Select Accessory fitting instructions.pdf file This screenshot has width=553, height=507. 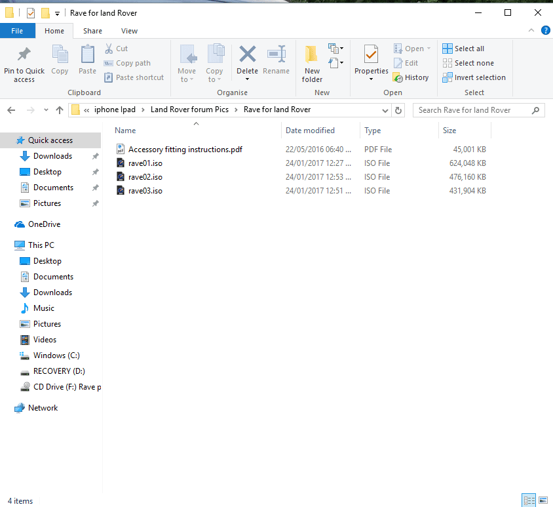click(x=185, y=150)
